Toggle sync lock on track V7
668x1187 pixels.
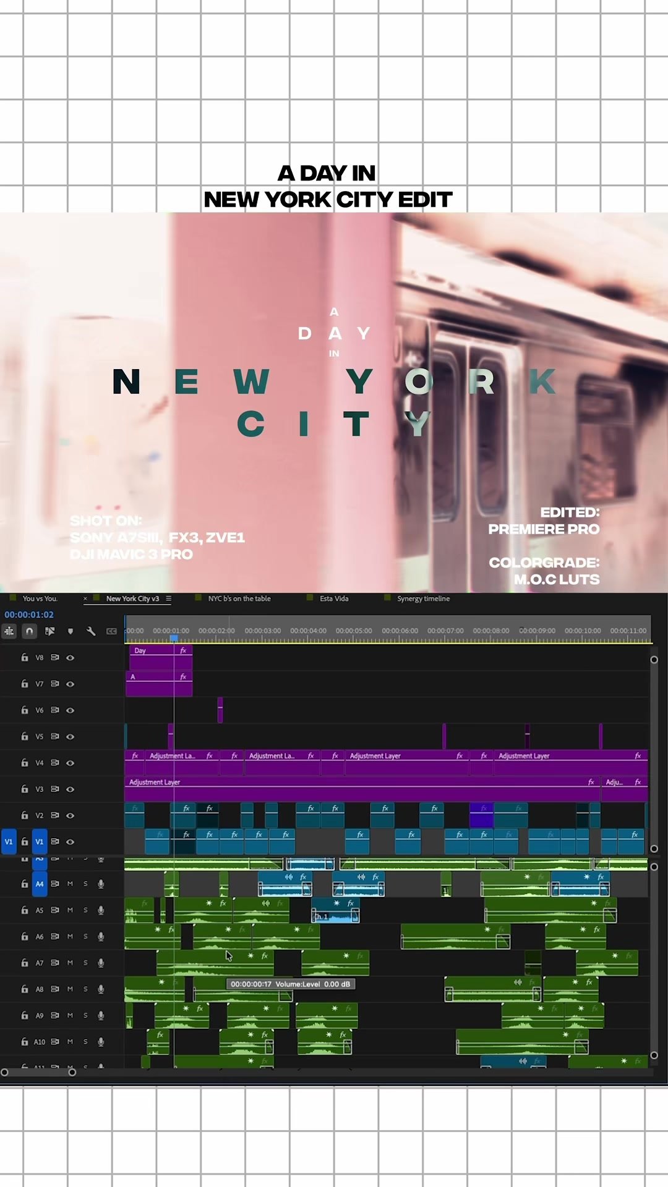pyautogui.click(x=55, y=684)
